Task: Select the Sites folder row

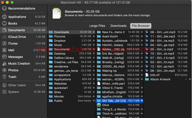Action: (72, 92)
